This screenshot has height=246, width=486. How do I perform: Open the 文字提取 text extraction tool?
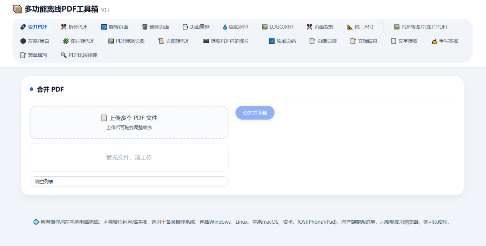[x=404, y=41]
